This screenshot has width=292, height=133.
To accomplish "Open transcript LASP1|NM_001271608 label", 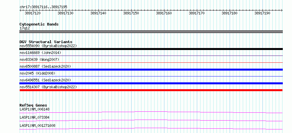I will pyautogui.click(x=37, y=125).
